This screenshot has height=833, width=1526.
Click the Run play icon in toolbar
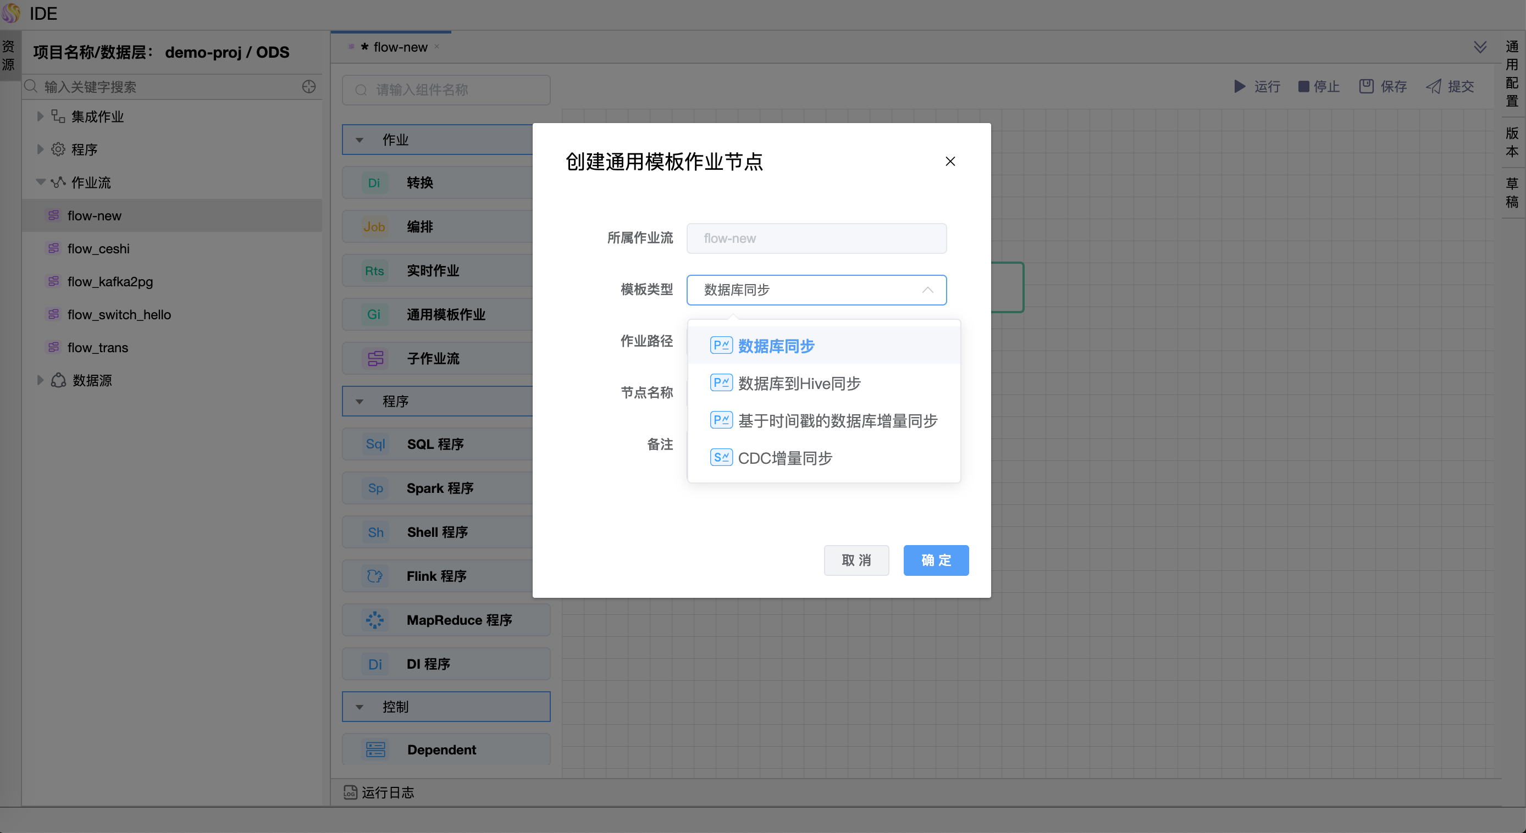coord(1239,86)
